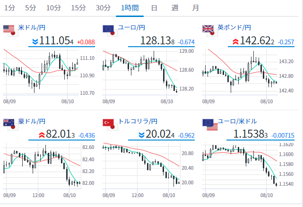Select the 週 weekly tab
303x207 pixels.
tap(175, 8)
